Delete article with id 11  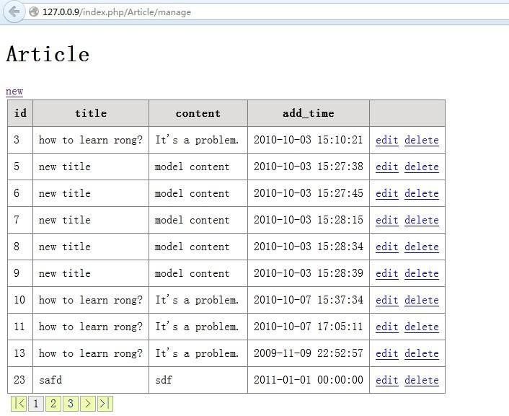pos(422,327)
